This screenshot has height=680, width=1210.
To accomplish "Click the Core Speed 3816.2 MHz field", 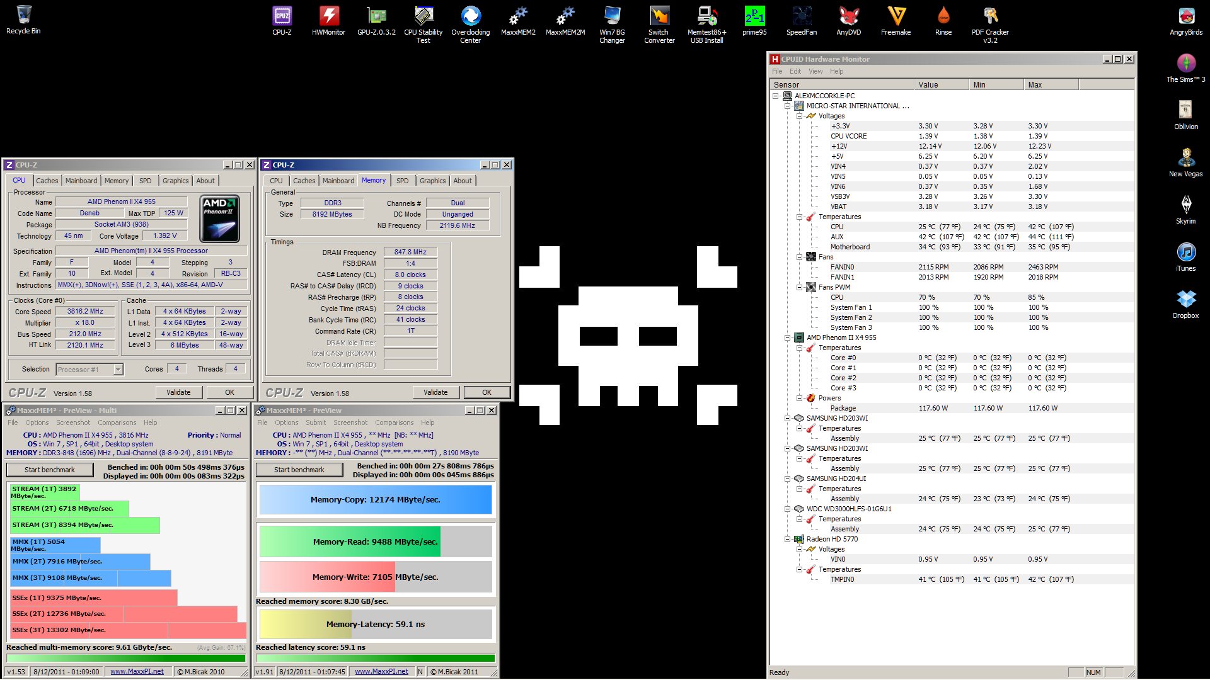I will 86,312.
